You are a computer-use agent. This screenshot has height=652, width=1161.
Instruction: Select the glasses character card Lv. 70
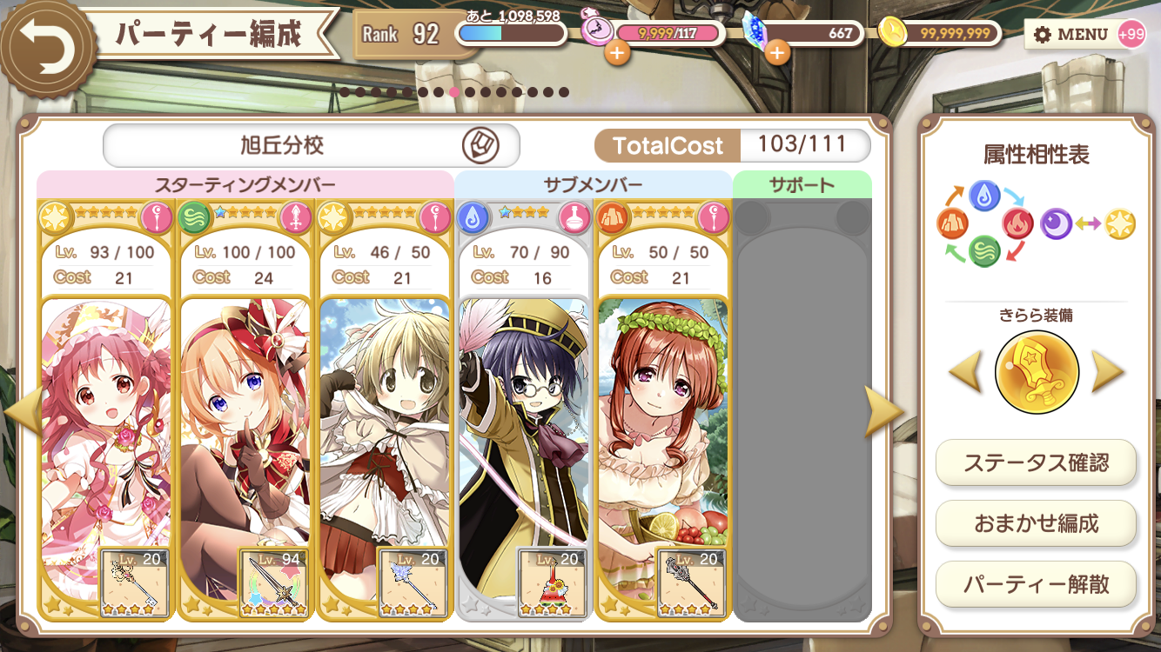pyautogui.click(x=523, y=410)
